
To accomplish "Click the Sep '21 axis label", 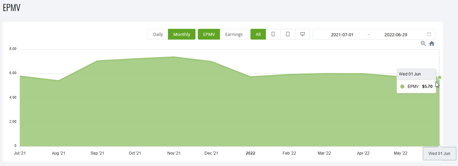I will point(97,153).
